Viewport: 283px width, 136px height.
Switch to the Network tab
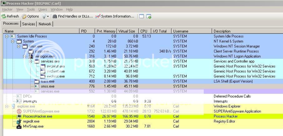45,24
